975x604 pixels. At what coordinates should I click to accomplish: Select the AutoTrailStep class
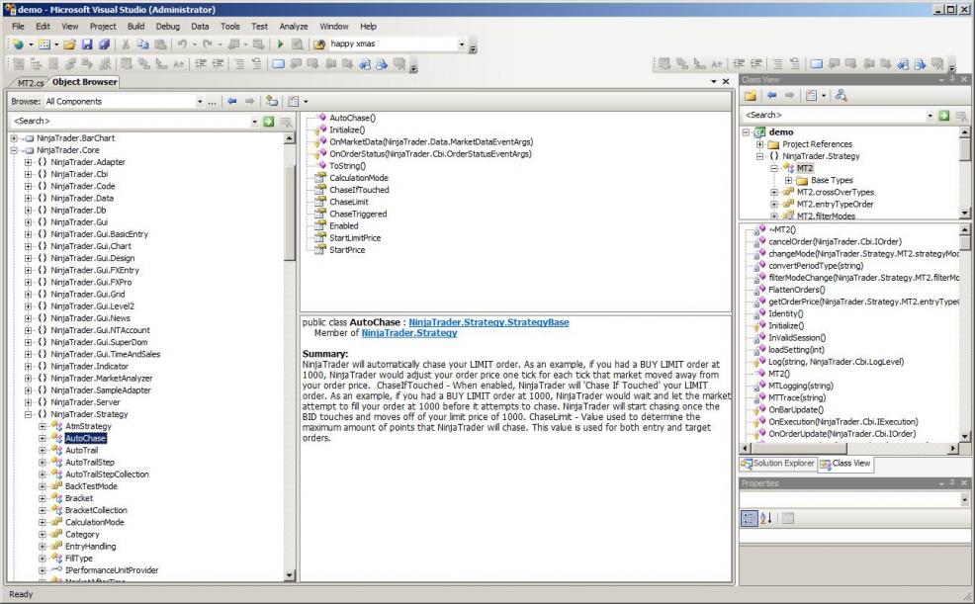(90, 463)
